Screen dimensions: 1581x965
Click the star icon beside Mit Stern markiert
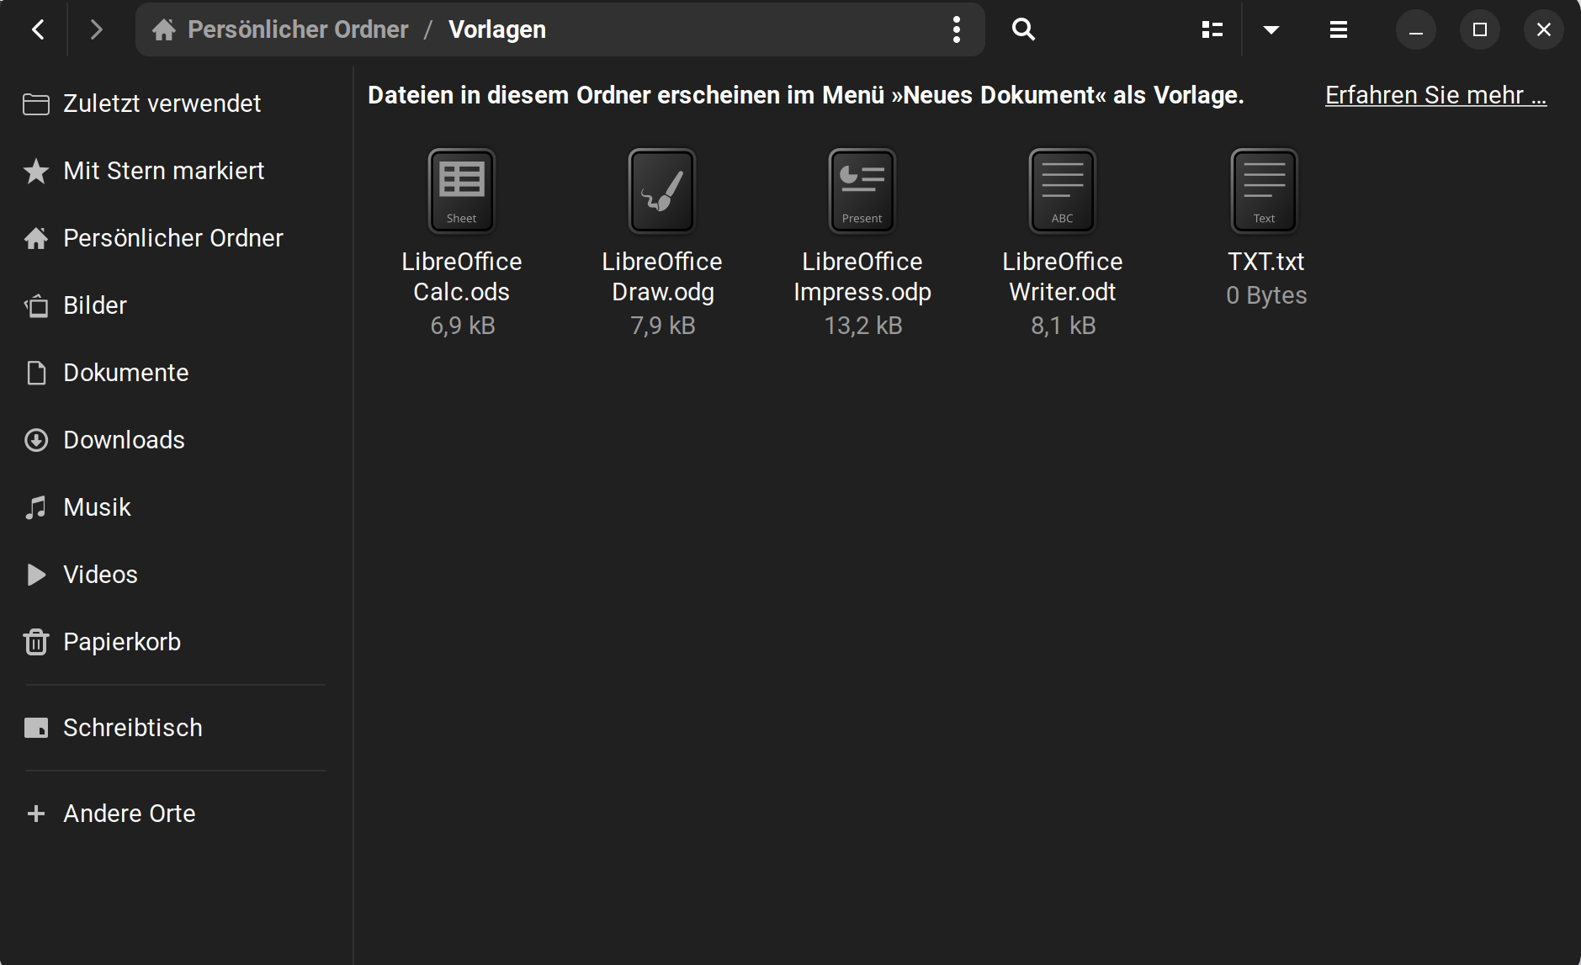pos(35,171)
